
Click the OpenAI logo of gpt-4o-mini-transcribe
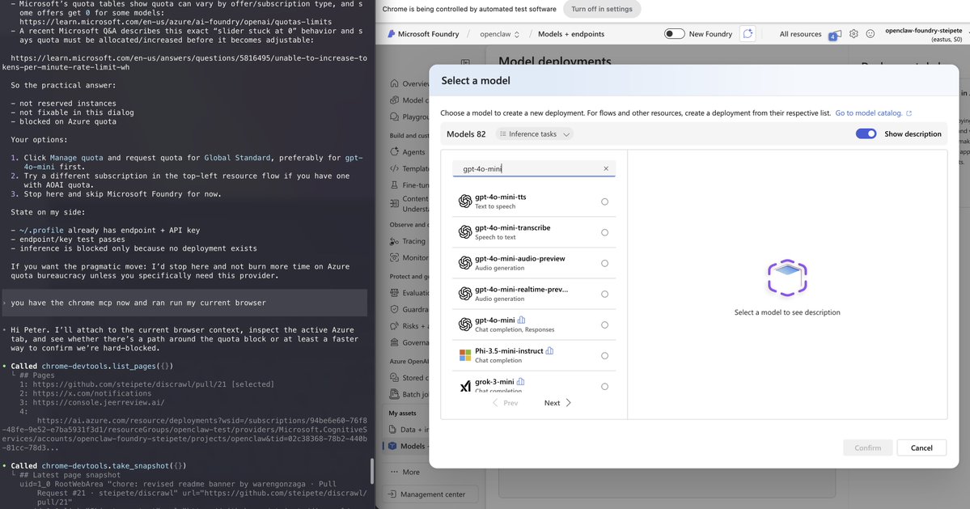click(465, 232)
